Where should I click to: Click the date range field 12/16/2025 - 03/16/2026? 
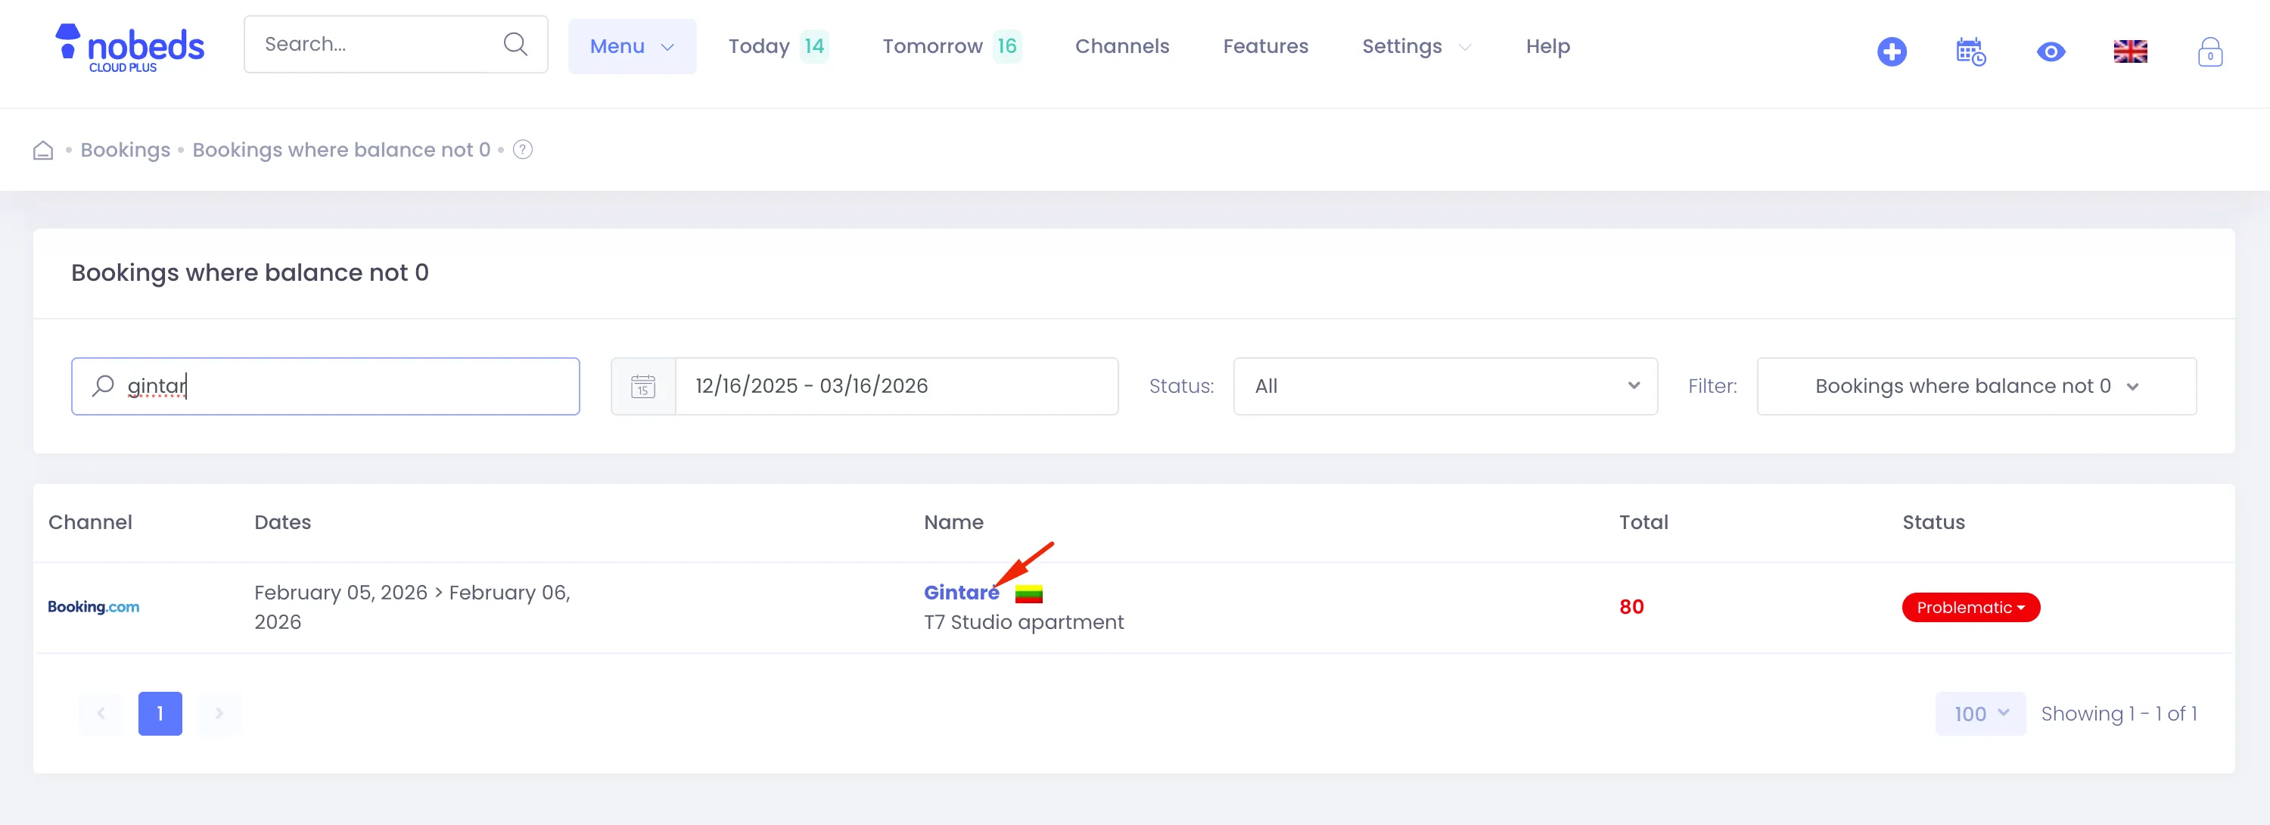tap(896, 386)
